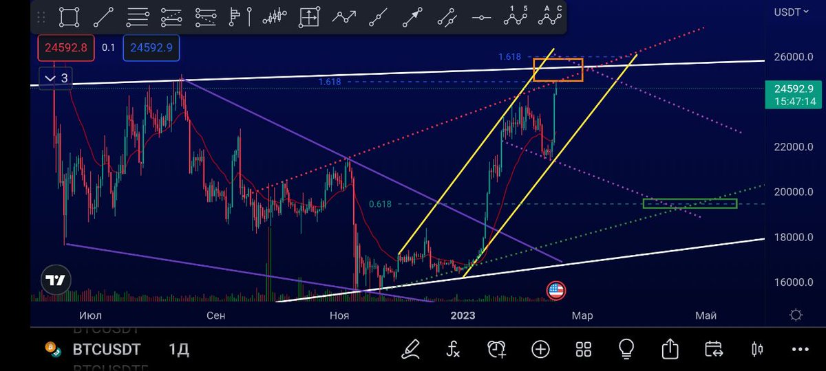
Task: Open the USDT currency dropdown
Action: click(792, 12)
